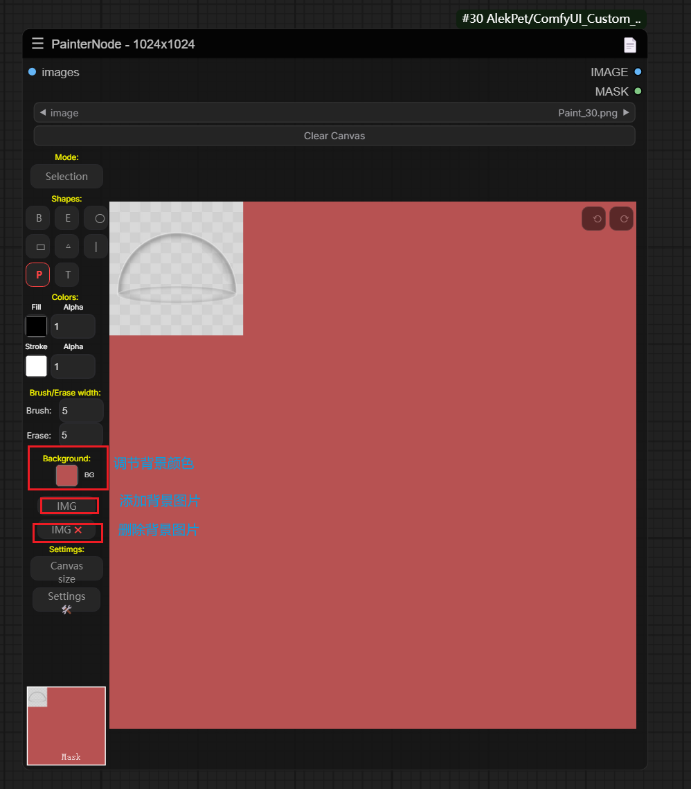Viewport: 691px width, 789px height.
Task: Select the Text (T) tool
Action: [x=68, y=275]
